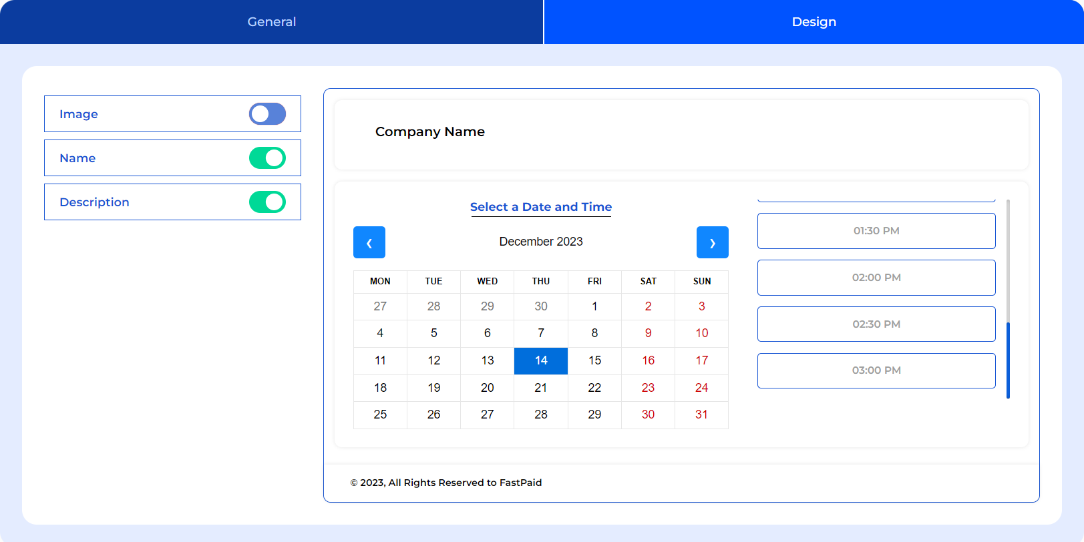The width and height of the screenshot is (1084, 542).
Task: Choose Sunday December 31 in calendar
Action: click(x=701, y=415)
